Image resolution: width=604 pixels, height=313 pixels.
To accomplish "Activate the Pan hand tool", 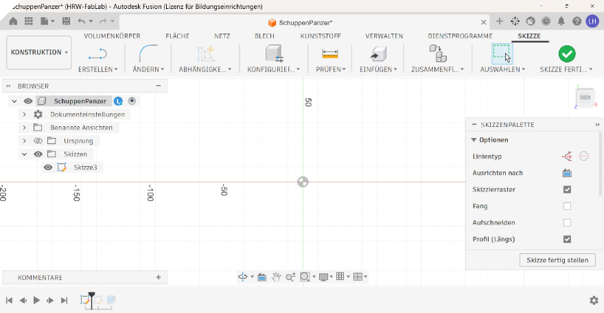I will pyautogui.click(x=276, y=277).
